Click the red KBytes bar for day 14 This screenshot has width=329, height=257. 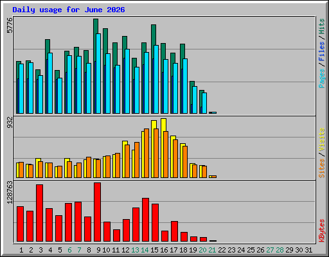tap(145, 220)
